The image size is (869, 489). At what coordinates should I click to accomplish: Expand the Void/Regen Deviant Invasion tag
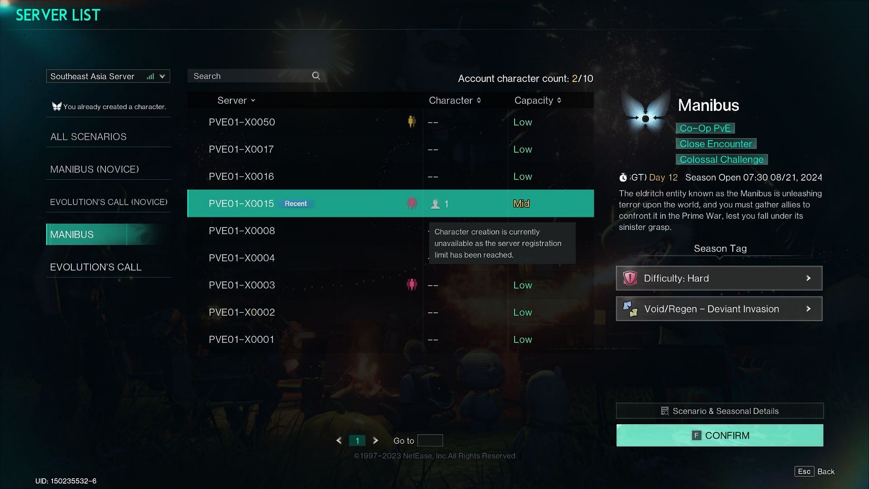tap(809, 309)
